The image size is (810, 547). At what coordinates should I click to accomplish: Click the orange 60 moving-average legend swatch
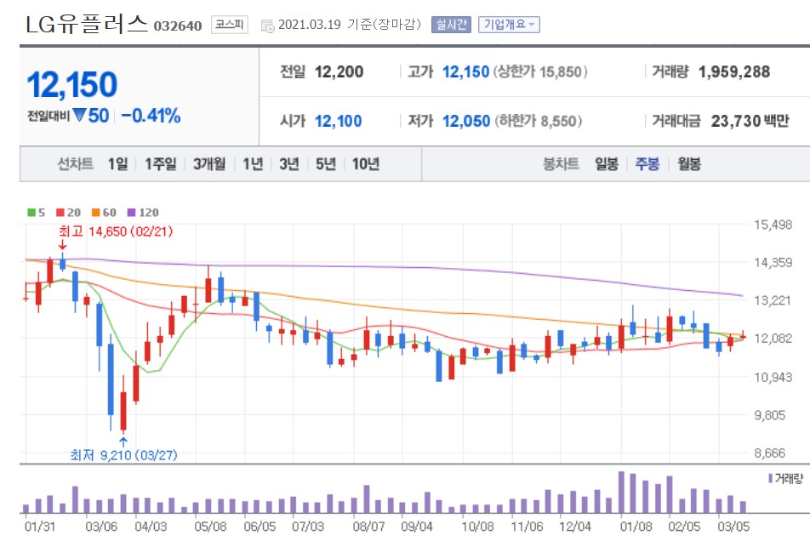pos(95,213)
